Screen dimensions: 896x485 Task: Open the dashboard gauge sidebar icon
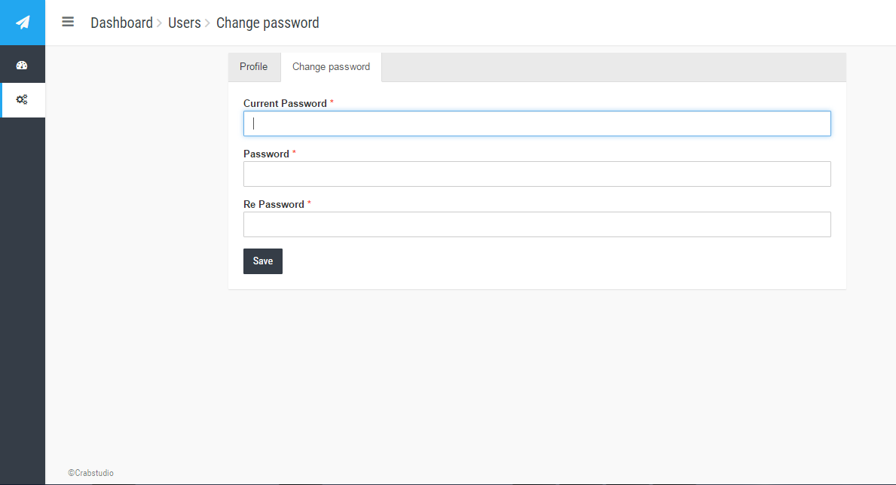pos(22,65)
